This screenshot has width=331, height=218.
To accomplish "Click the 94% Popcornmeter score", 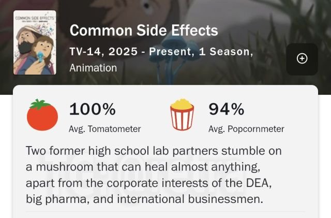I will pyautogui.click(x=226, y=109).
